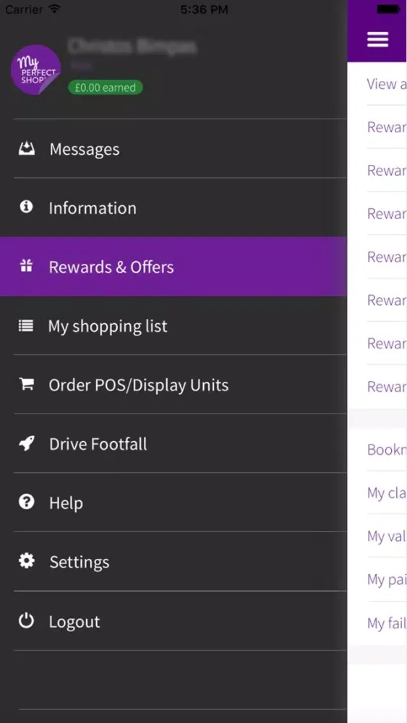Tap the battery status icon
This screenshot has width=407, height=723.
point(388,9)
